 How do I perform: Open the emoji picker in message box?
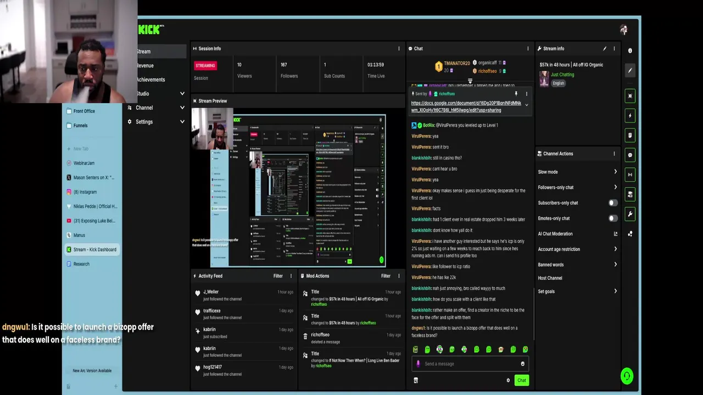522,364
